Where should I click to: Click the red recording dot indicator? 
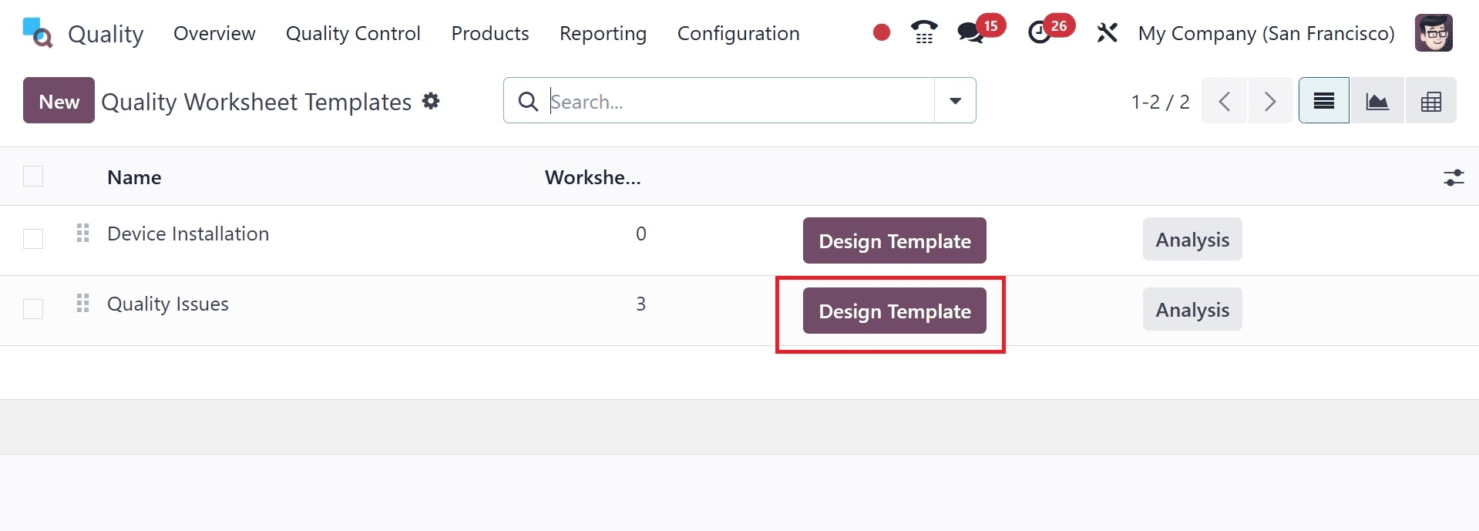882,32
